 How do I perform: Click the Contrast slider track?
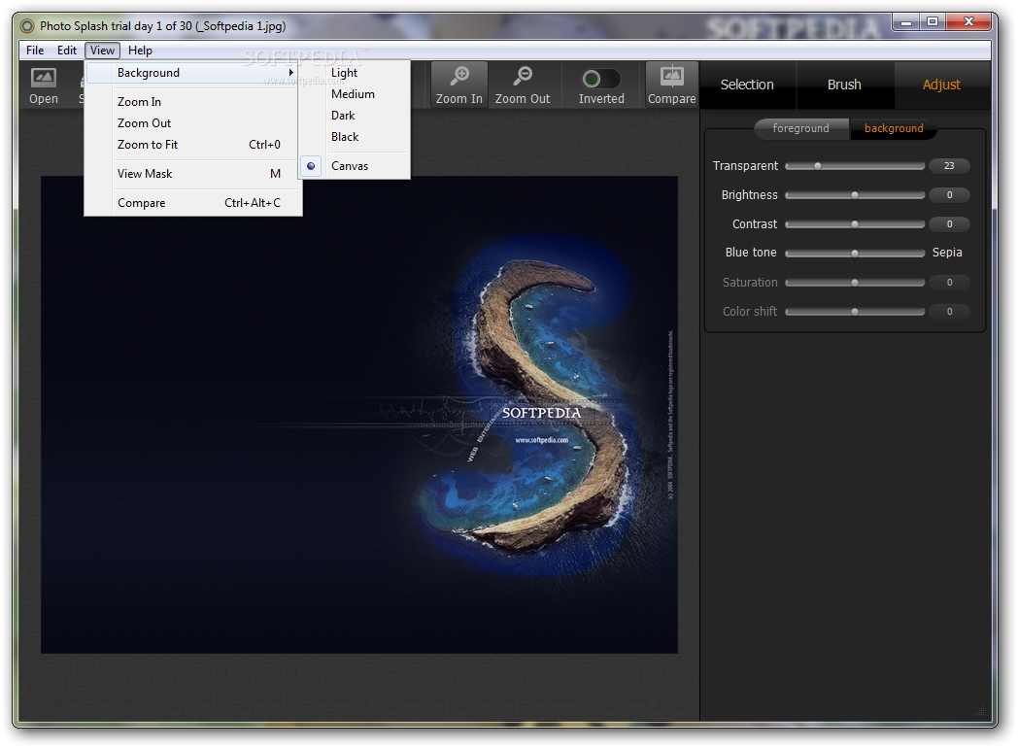tap(855, 224)
